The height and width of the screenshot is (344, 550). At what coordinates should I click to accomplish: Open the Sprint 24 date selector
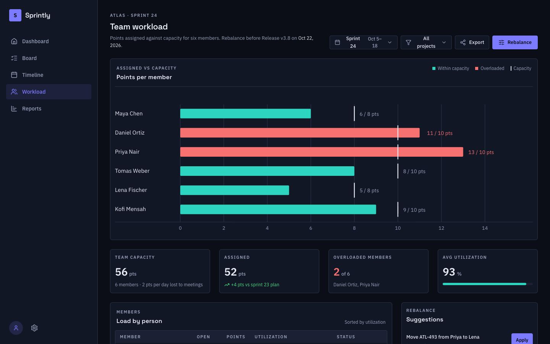[x=364, y=42]
